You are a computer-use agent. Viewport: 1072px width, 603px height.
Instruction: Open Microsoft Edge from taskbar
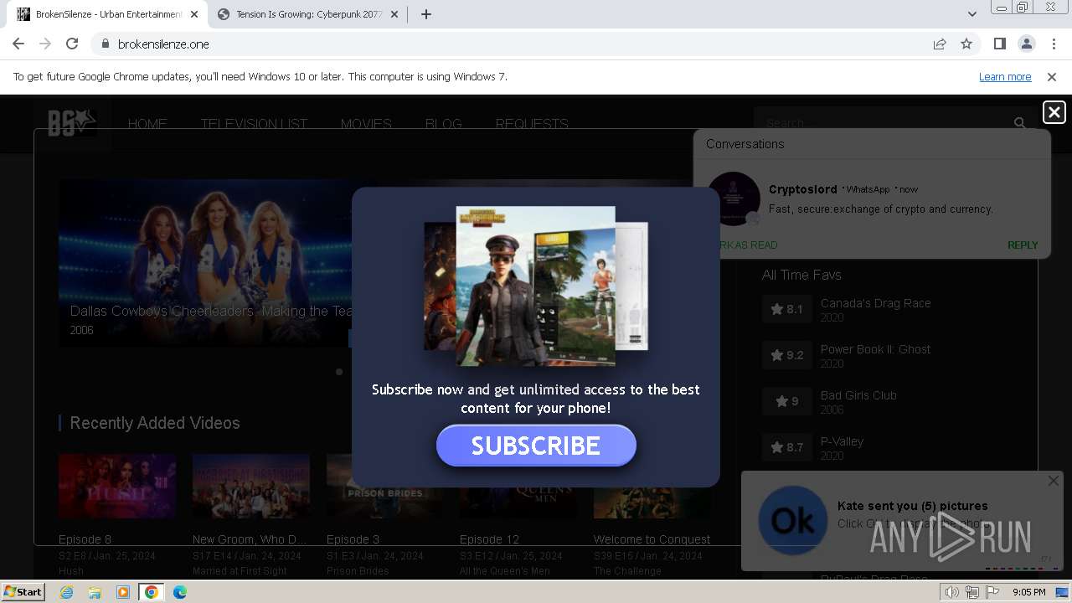pyautogui.click(x=180, y=592)
